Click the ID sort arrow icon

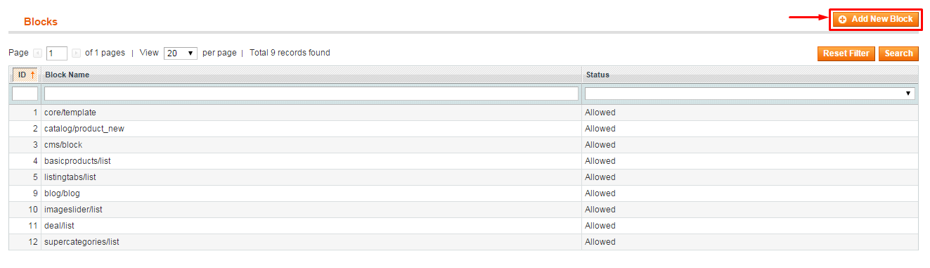point(32,75)
